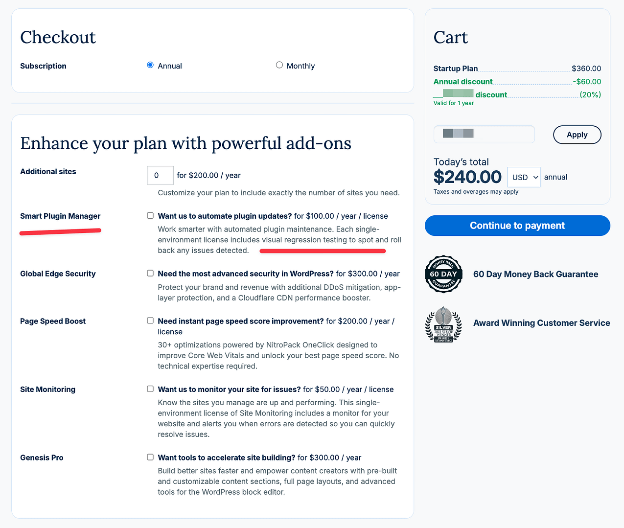The height and width of the screenshot is (528, 624).
Task: Apply the coupon code
Action: click(577, 135)
